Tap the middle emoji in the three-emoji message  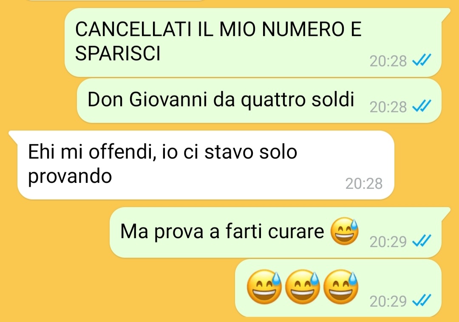pos(303,287)
